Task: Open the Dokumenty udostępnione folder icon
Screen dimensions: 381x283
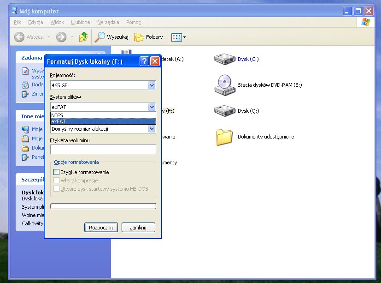Action: coord(224,136)
